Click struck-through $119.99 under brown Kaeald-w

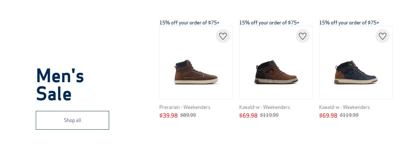click(269, 115)
